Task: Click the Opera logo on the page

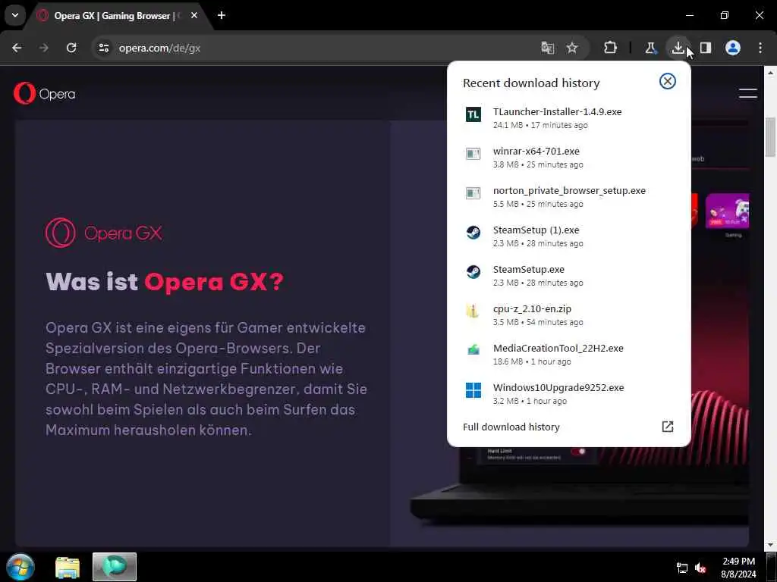Action: coord(45,93)
